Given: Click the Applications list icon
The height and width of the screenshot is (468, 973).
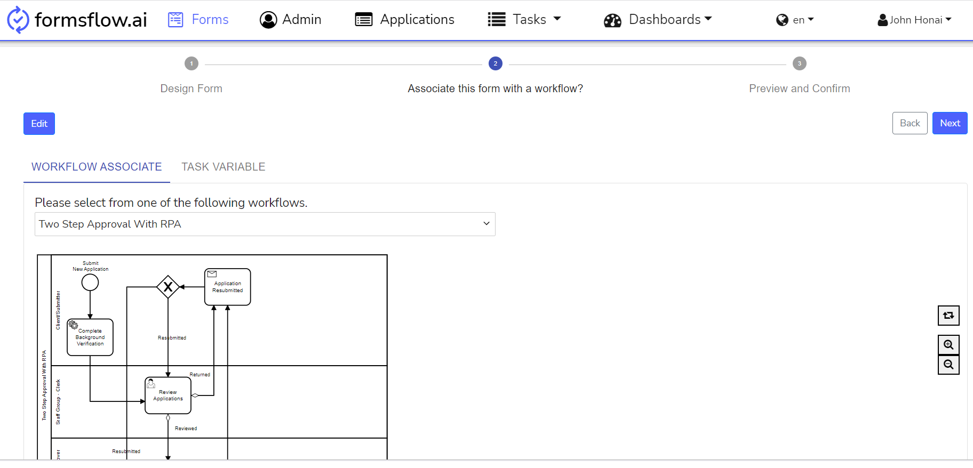Looking at the screenshot, I should pyautogui.click(x=364, y=20).
